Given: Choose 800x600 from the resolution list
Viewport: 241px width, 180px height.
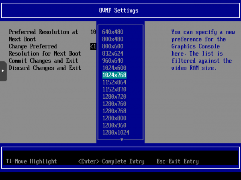Looking at the screenshot, I should point(112,46).
